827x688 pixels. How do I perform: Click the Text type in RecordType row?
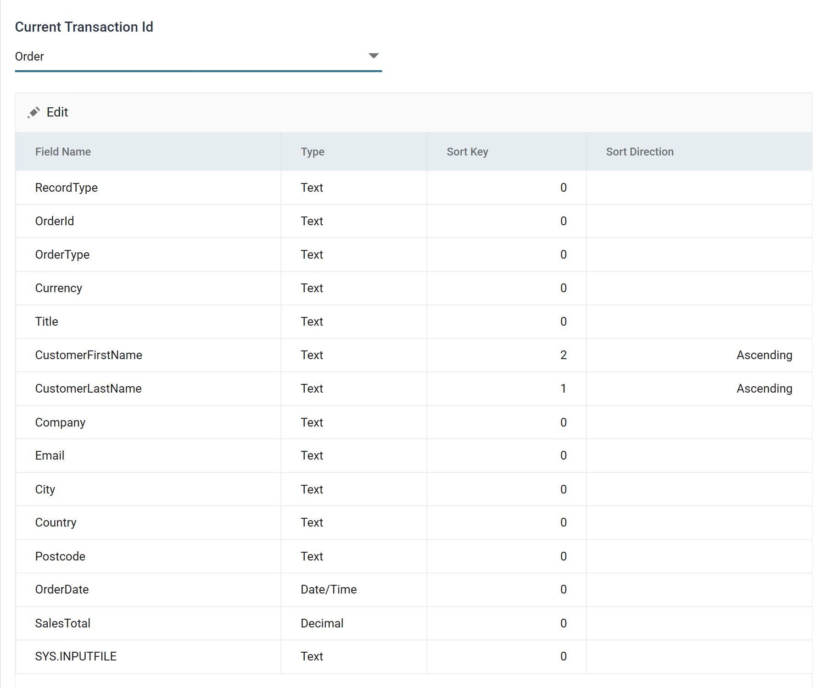coord(312,188)
